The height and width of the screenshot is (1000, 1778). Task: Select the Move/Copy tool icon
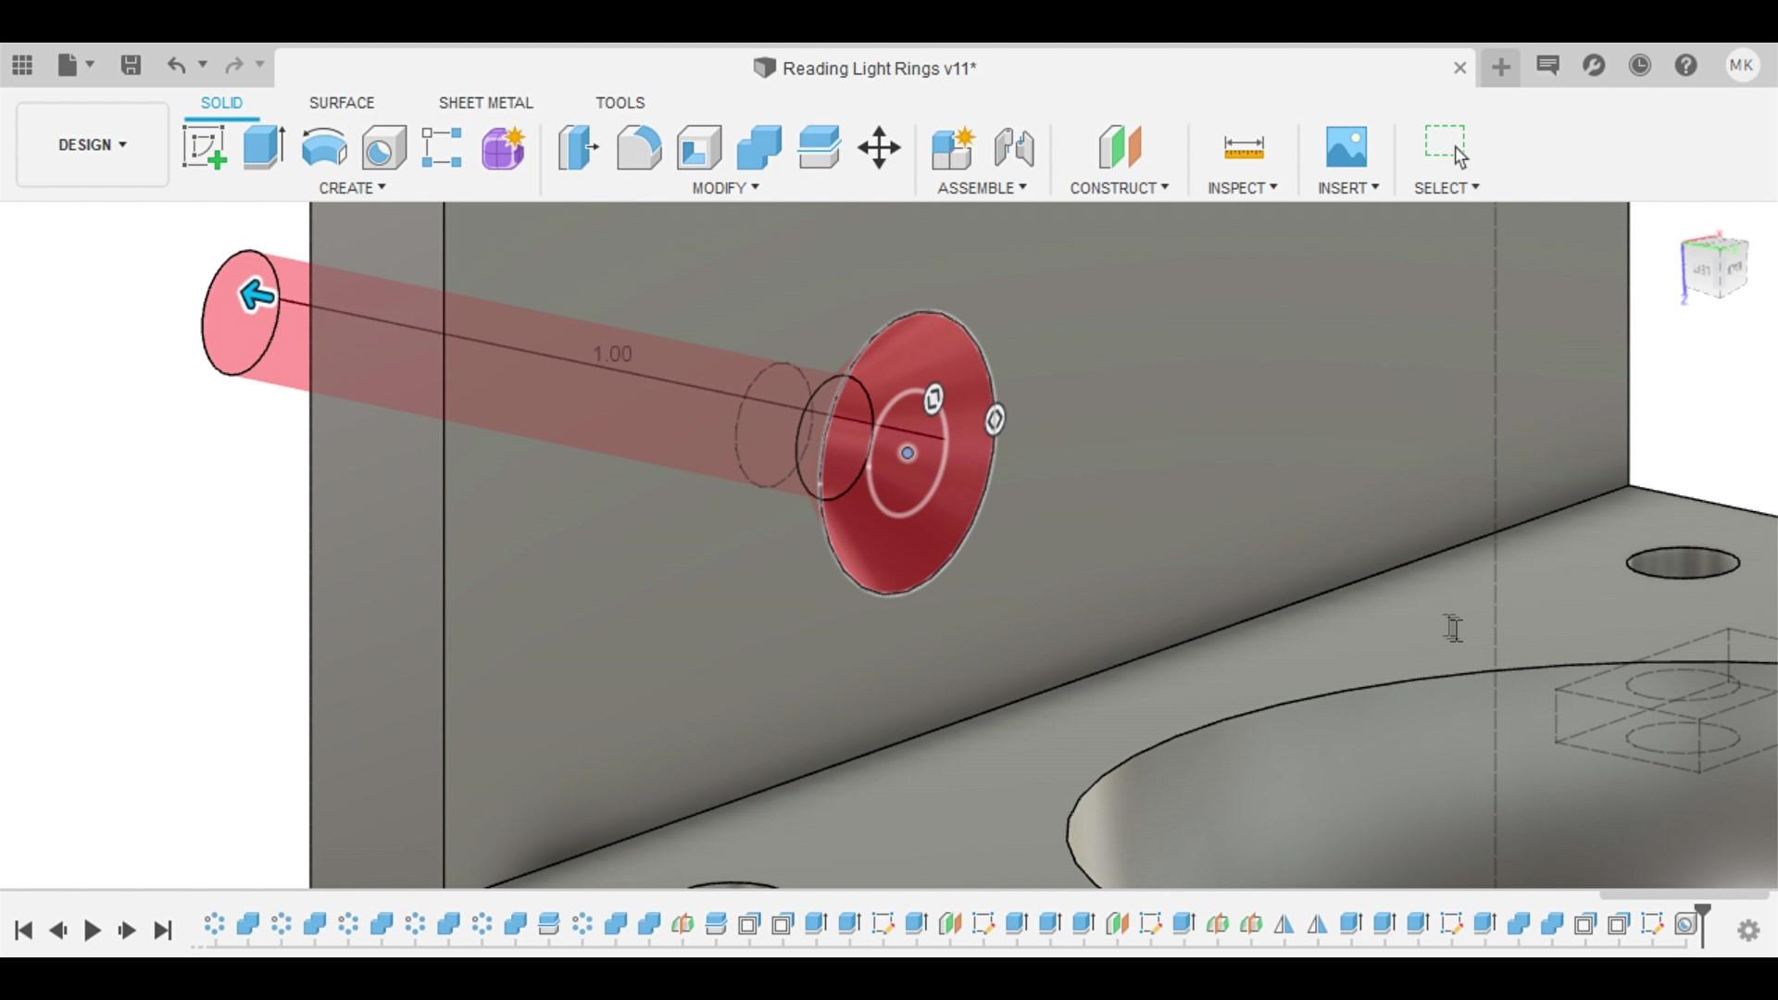[x=878, y=146]
